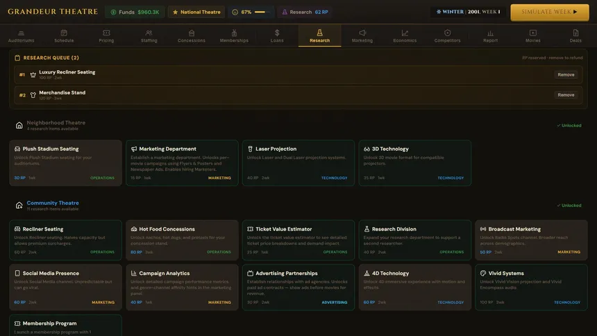Click the Membership Program ticket icon
Screen dimensions: 597x336
17,324
